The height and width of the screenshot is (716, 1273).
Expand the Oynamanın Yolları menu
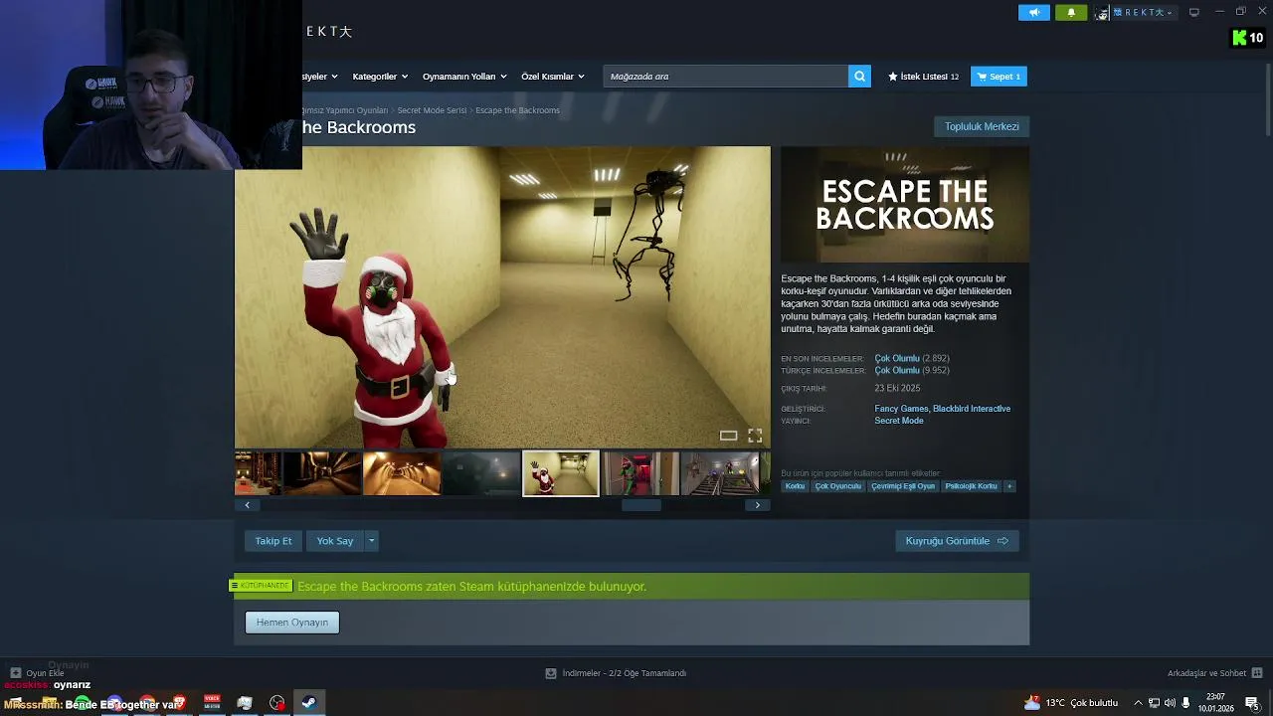point(464,77)
